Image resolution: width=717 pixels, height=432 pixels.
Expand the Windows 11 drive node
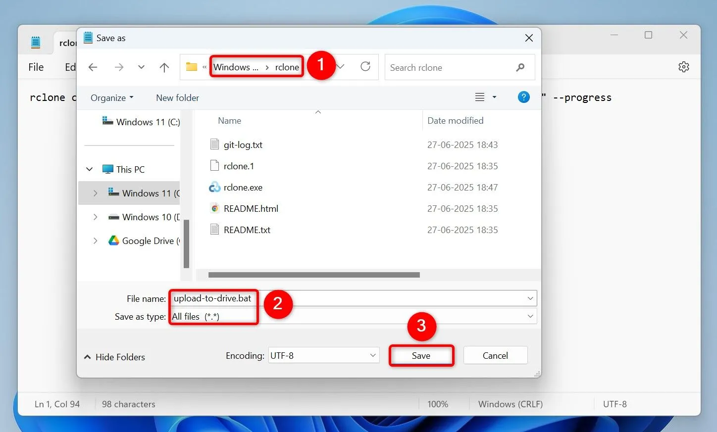click(96, 193)
